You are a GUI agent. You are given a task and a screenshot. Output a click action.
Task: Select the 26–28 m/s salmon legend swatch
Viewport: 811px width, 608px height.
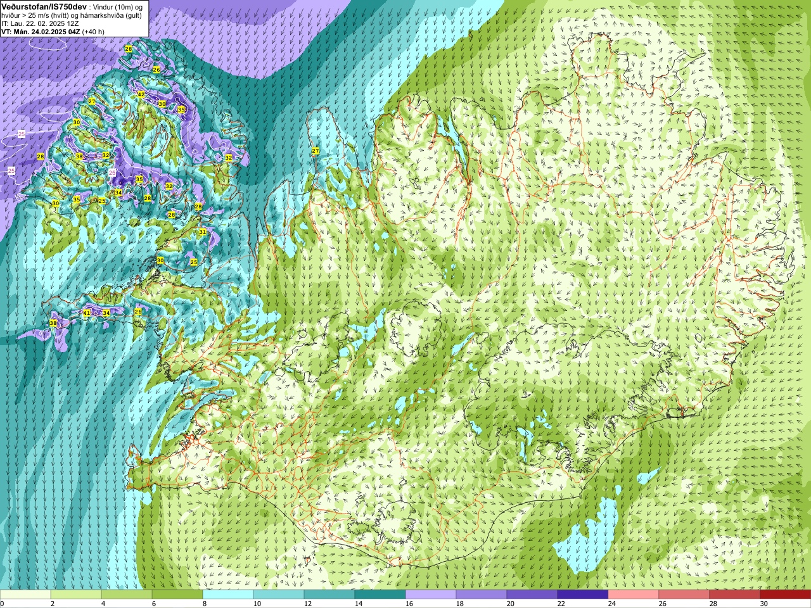[x=684, y=595]
